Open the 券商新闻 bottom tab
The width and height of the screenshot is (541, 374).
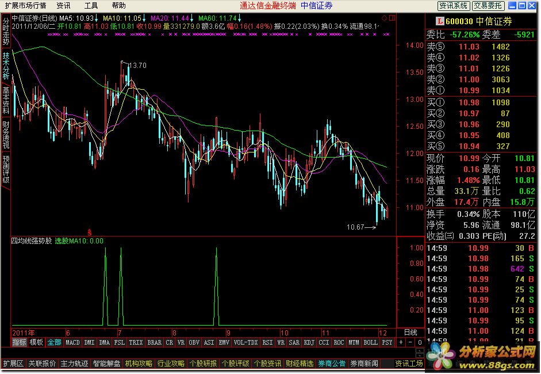click(x=364, y=363)
